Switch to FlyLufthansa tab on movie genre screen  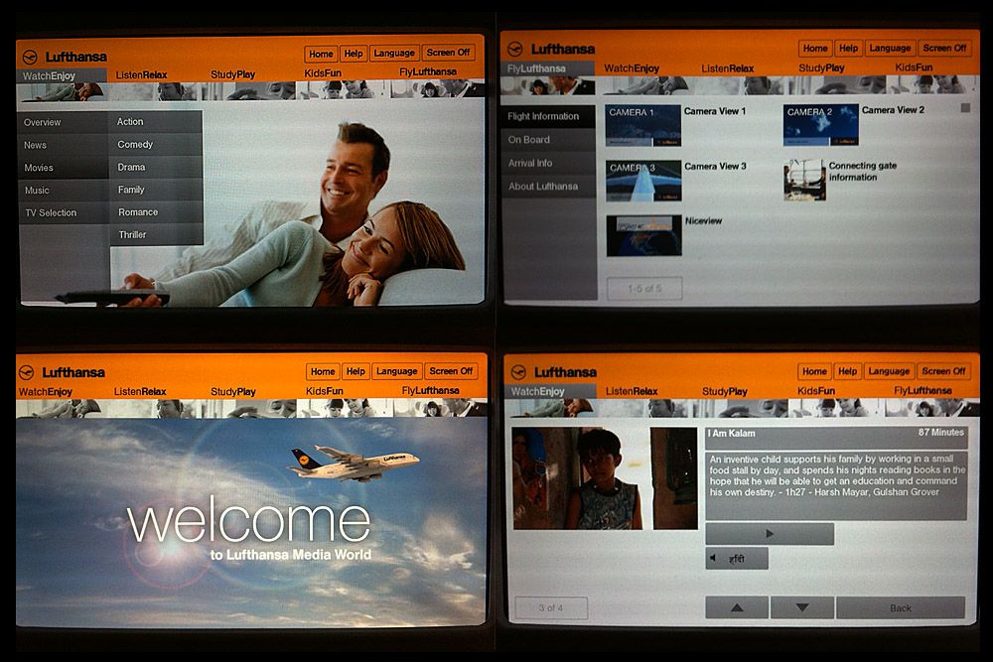[427, 71]
